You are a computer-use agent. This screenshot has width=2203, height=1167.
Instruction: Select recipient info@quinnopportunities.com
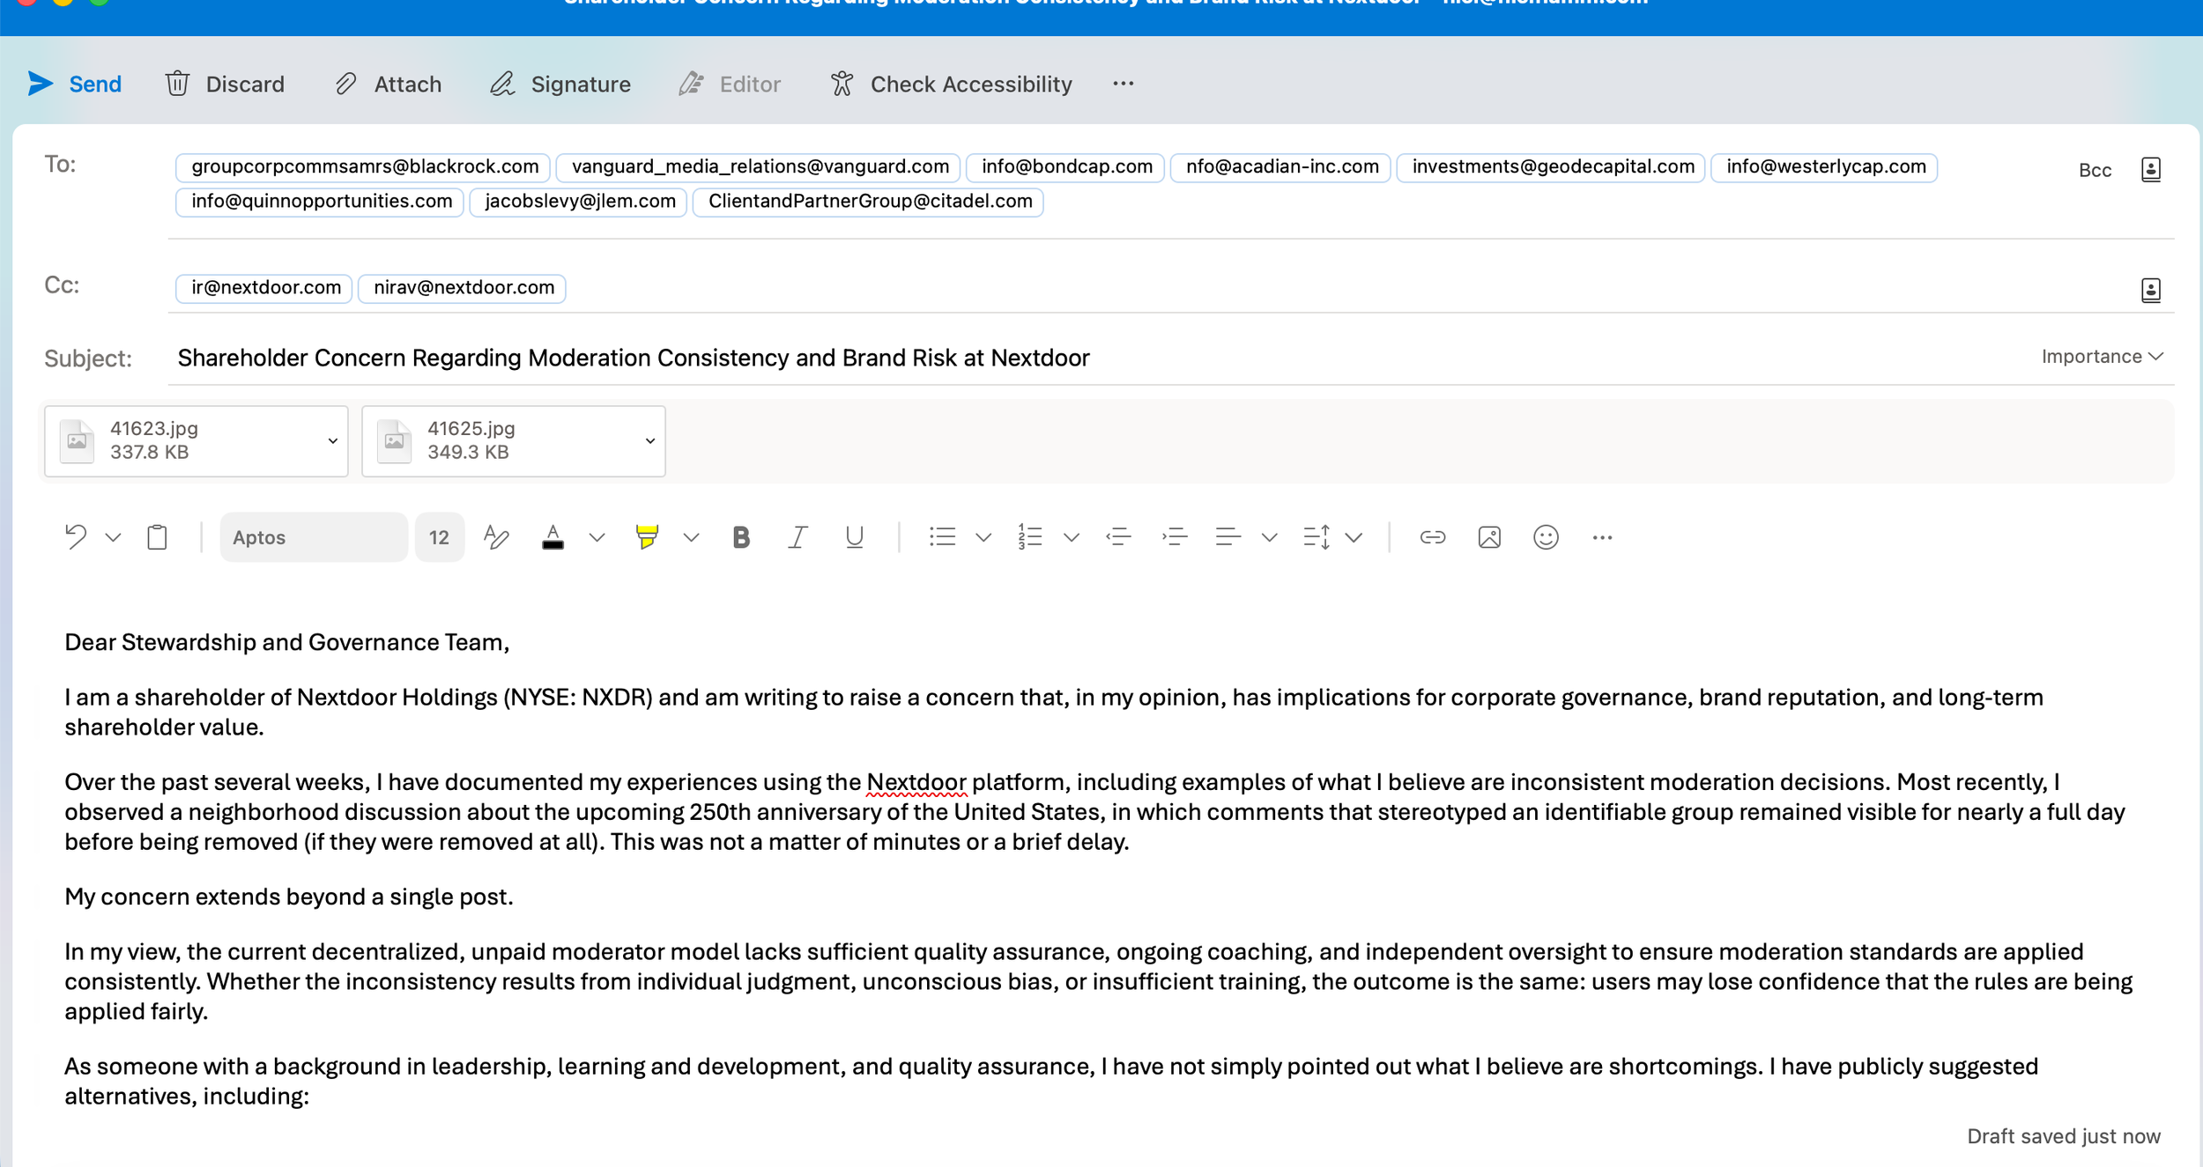[320, 201]
